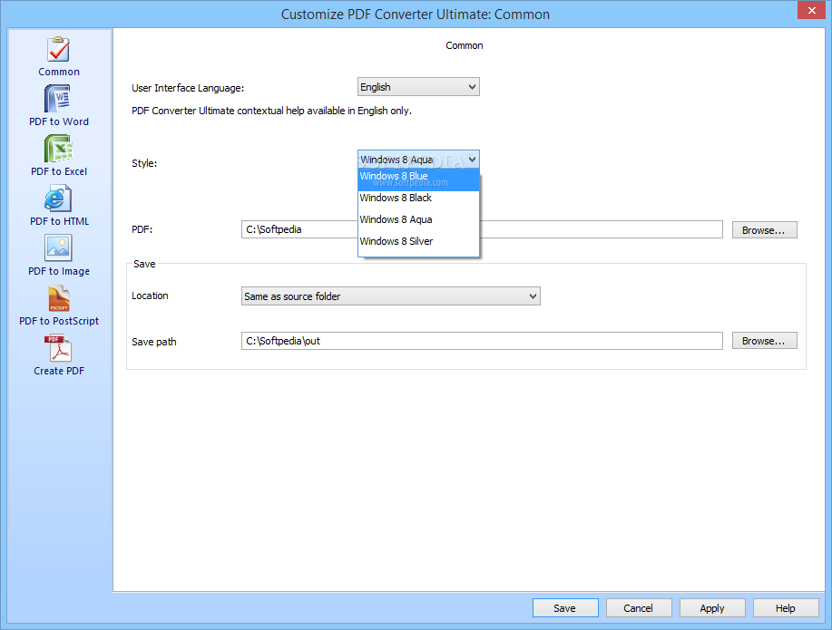Close the Customize dialog window
Screen dimensions: 832x630
click(811, 10)
